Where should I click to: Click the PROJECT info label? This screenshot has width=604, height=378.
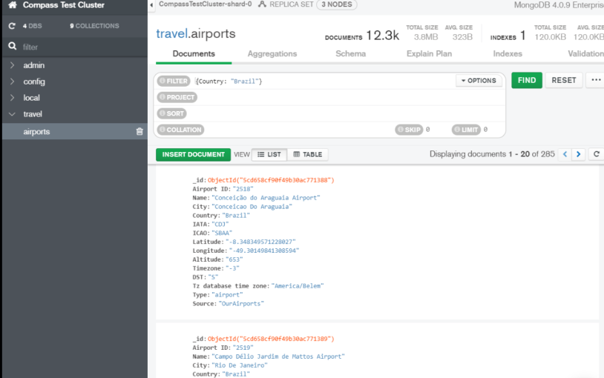click(x=177, y=97)
